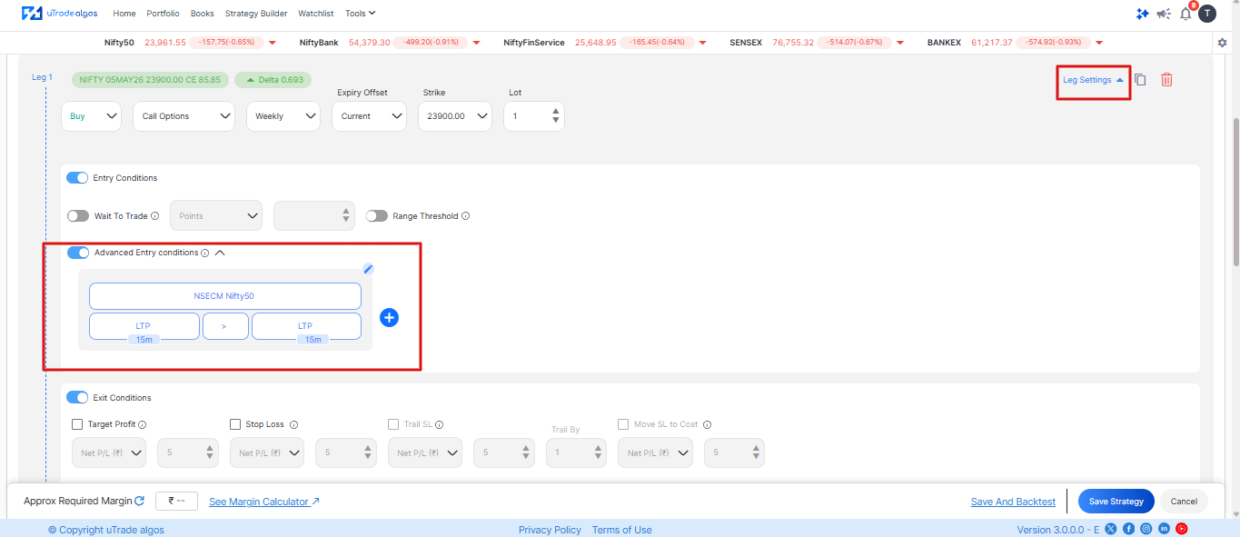The width and height of the screenshot is (1240, 537).
Task: Click Target Profit info icon
Action: coord(143,424)
